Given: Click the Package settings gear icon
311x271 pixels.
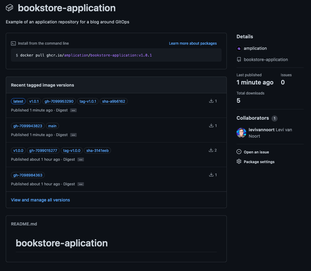Looking at the screenshot, I should click(x=239, y=162).
